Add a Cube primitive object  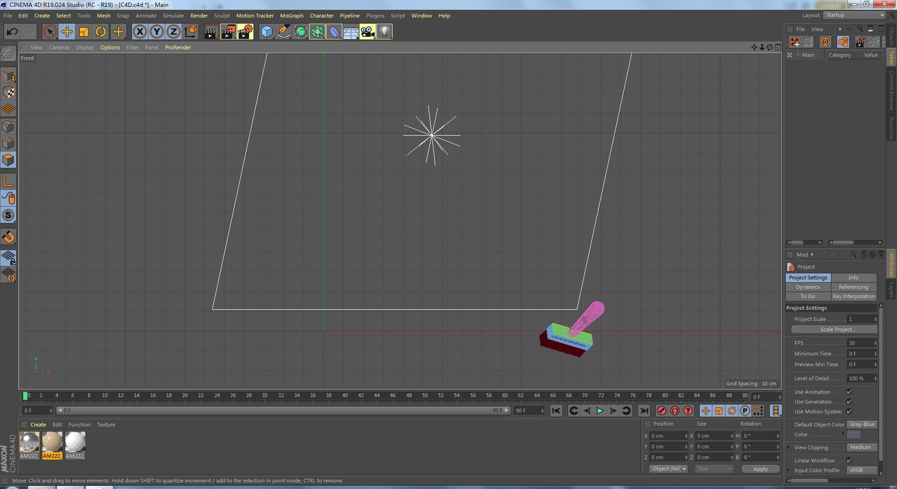(x=267, y=32)
